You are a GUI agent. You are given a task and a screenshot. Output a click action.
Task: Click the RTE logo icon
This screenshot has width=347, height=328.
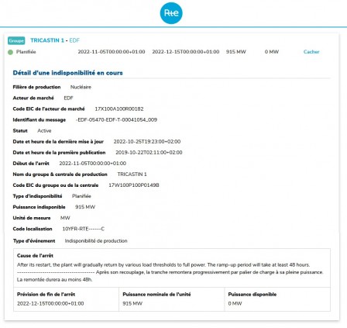171,12
